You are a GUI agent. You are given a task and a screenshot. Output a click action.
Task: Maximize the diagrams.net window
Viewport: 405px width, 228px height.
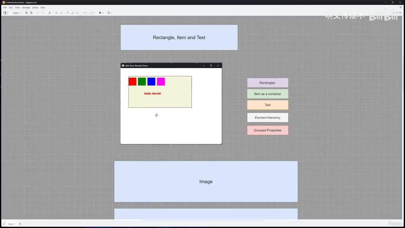(393, 2)
